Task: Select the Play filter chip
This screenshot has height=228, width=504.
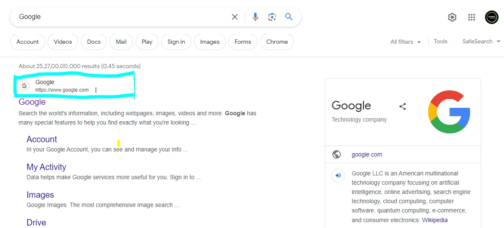Action: pos(147,42)
